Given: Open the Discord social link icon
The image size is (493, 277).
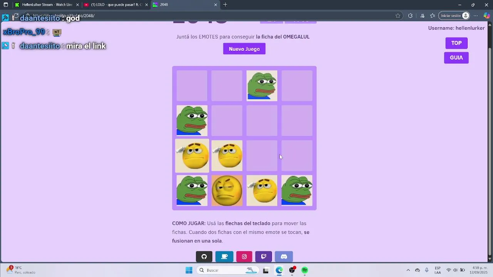Looking at the screenshot, I should (x=284, y=257).
